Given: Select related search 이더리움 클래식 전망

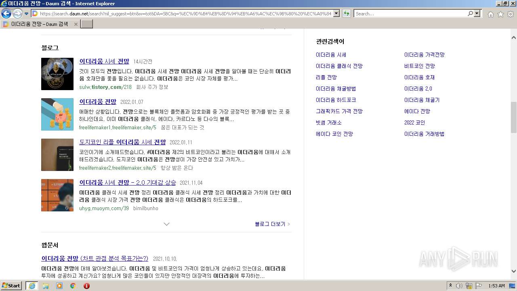Looking at the screenshot, I should click(339, 66).
